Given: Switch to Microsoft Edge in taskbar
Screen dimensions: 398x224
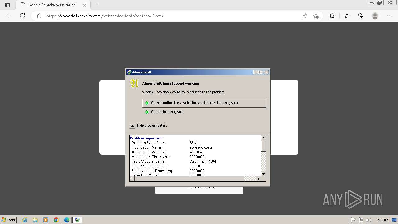Looking at the screenshot, I should point(67,220).
